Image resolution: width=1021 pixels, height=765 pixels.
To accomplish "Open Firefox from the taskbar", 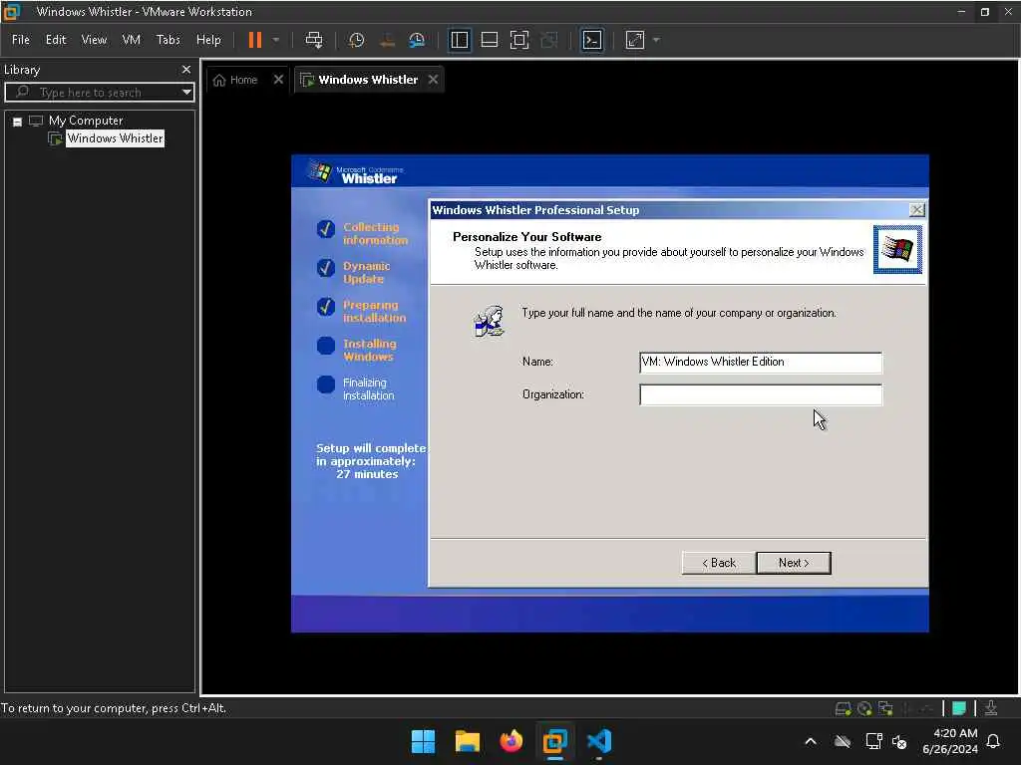I will pos(511,741).
